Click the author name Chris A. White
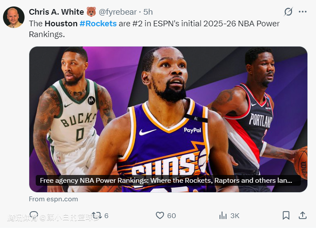This screenshot has height=228, width=316. point(56,12)
